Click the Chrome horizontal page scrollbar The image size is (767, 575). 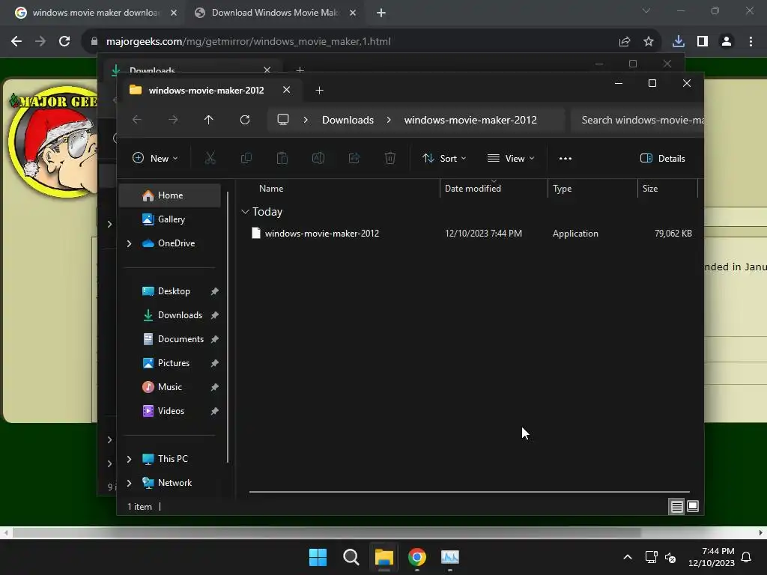pyautogui.click(x=327, y=532)
